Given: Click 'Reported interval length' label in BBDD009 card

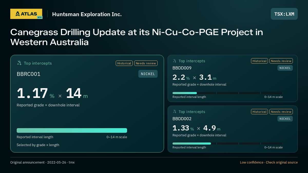Looking at the screenshot, I should (189, 97).
